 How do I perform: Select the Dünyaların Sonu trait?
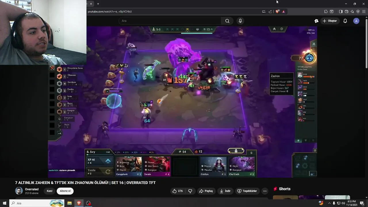59,69
